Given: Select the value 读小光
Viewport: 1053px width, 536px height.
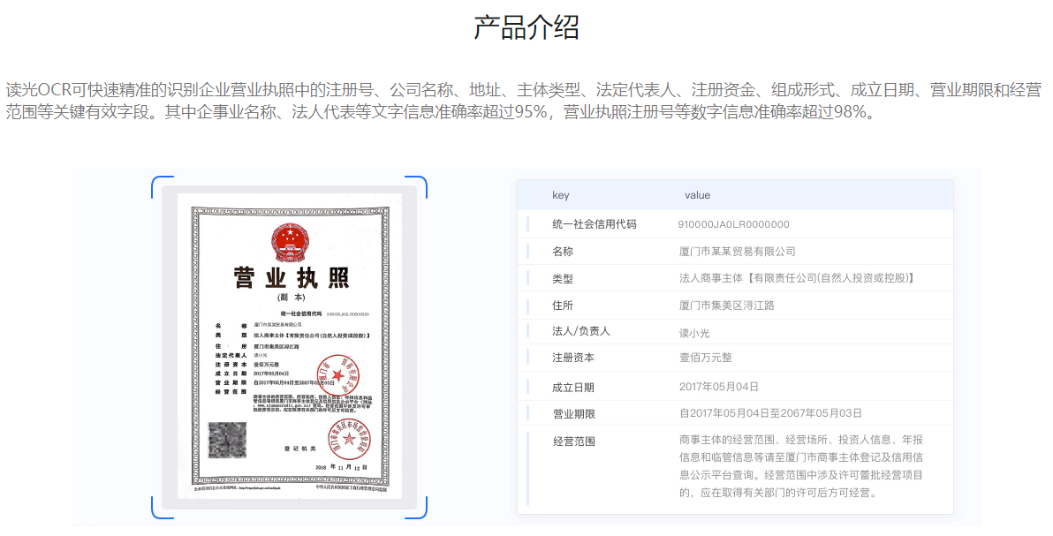Looking at the screenshot, I should click(694, 333).
